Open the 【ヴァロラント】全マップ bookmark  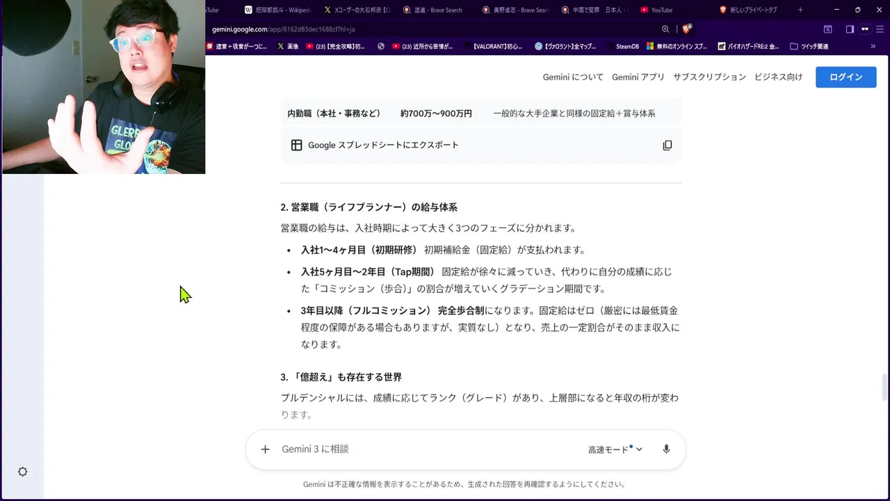565,47
